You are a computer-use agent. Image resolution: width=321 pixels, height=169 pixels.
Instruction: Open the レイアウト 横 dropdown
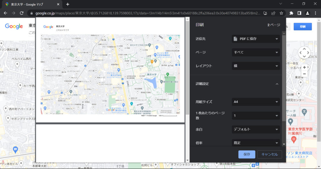(x=256, y=66)
